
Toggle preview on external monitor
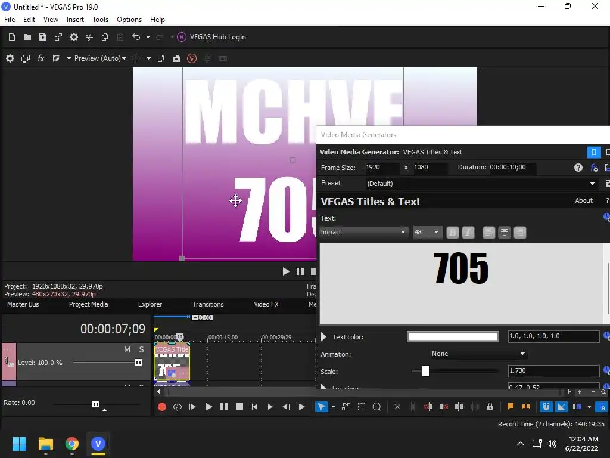[26, 58]
